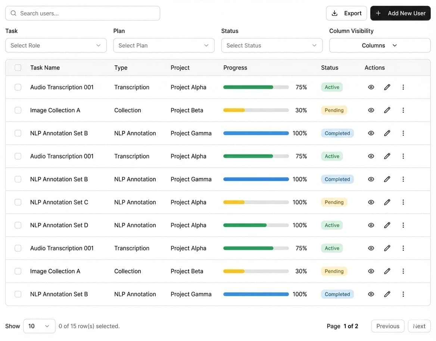This screenshot has width=436, height=341.
Task: Open the view eye icon for NLP Annotation Set C
Action: click(371, 202)
